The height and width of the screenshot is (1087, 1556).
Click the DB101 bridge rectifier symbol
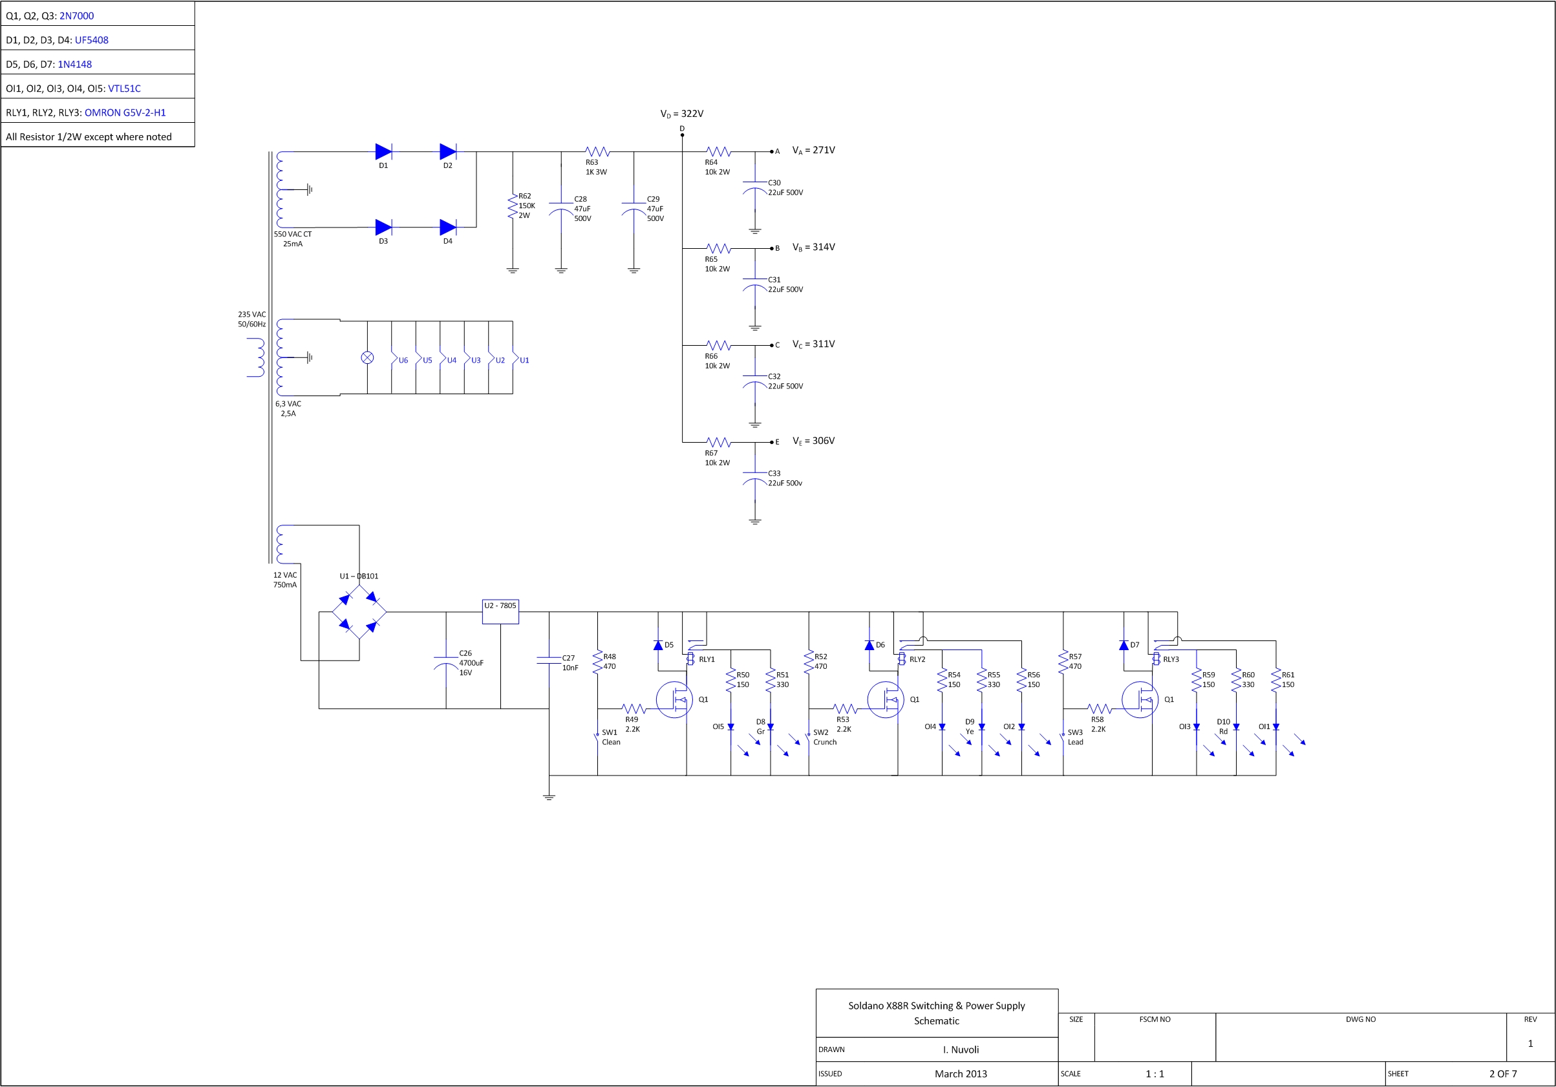pyautogui.click(x=359, y=612)
